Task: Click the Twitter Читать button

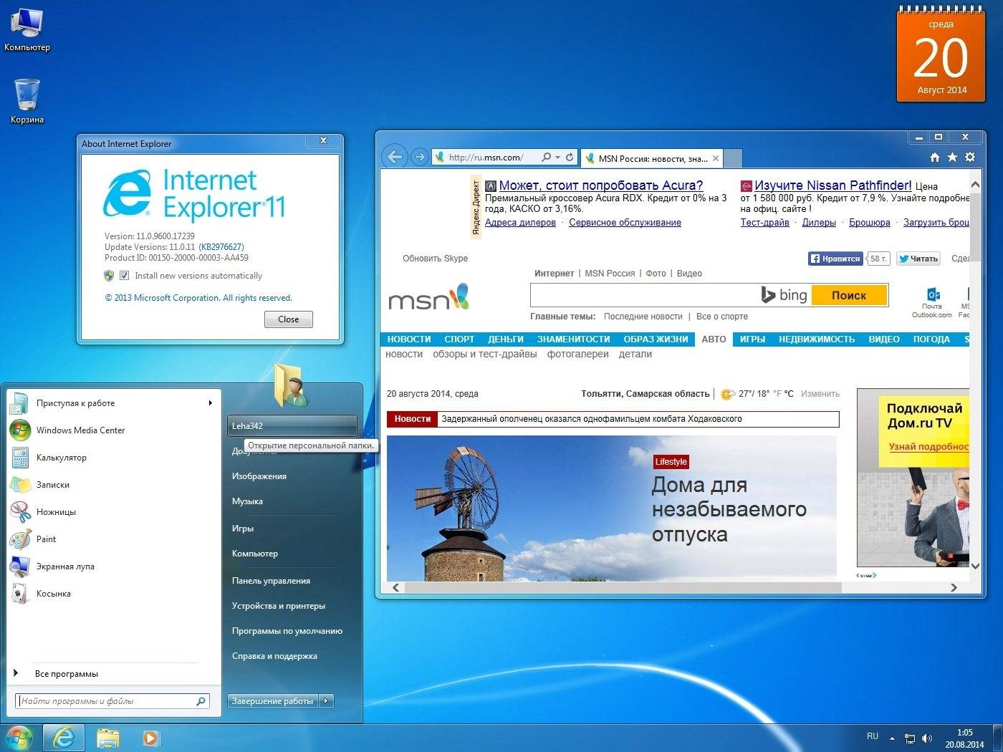Action: tap(918, 259)
